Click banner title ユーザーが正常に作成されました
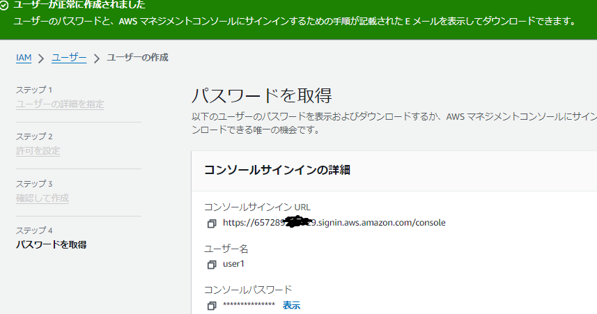Image resolution: width=597 pixels, height=314 pixels. pos(79,5)
